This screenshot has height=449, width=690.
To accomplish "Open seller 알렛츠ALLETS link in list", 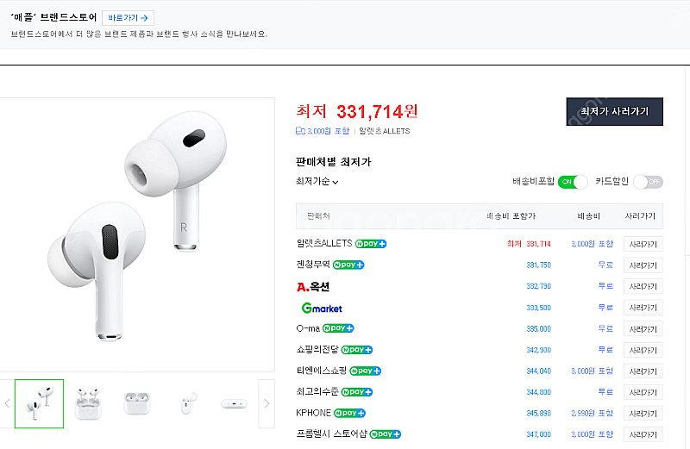I will pos(324,243).
